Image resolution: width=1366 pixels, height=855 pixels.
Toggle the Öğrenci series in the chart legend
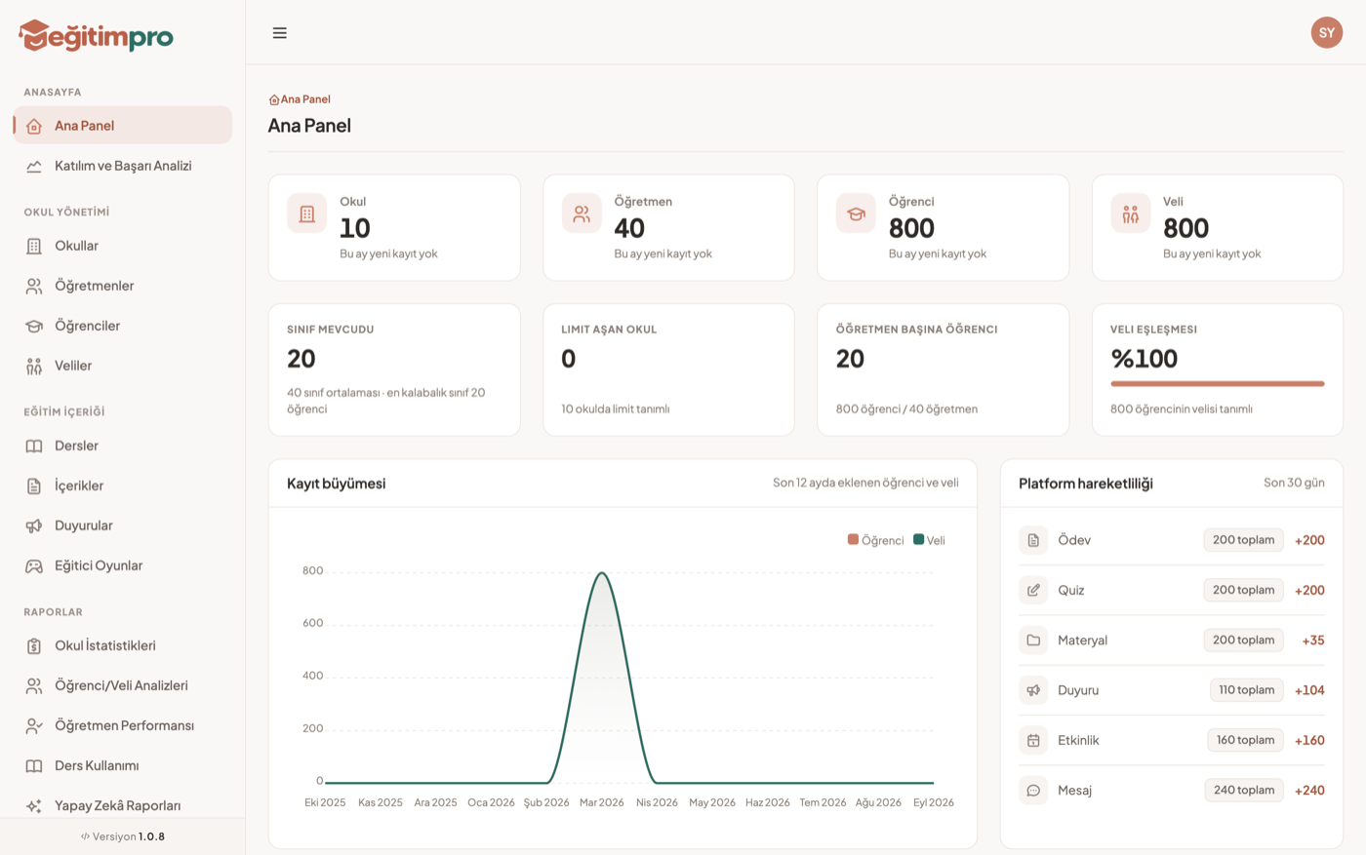point(876,540)
